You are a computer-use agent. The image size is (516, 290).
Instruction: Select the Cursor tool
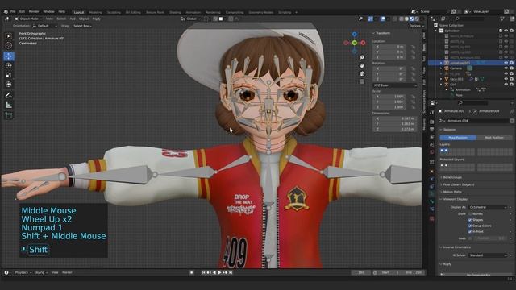pyautogui.click(x=9, y=46)
